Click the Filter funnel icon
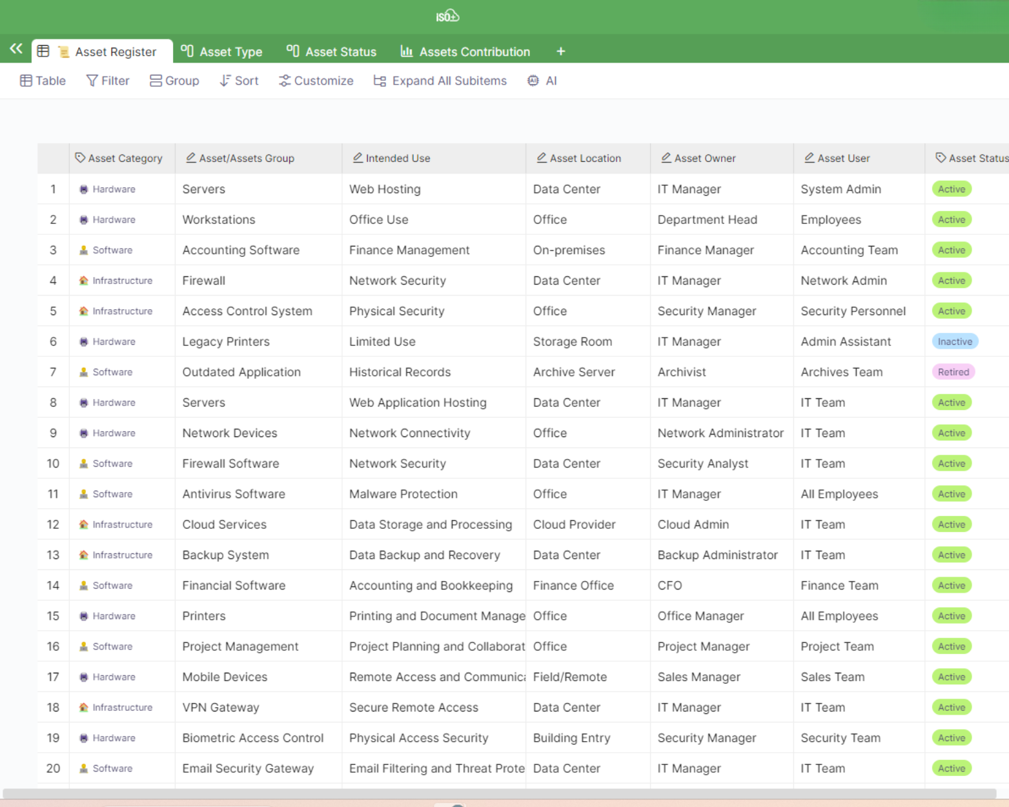This screenshot has width=1009, height=807. coord(92,81)
